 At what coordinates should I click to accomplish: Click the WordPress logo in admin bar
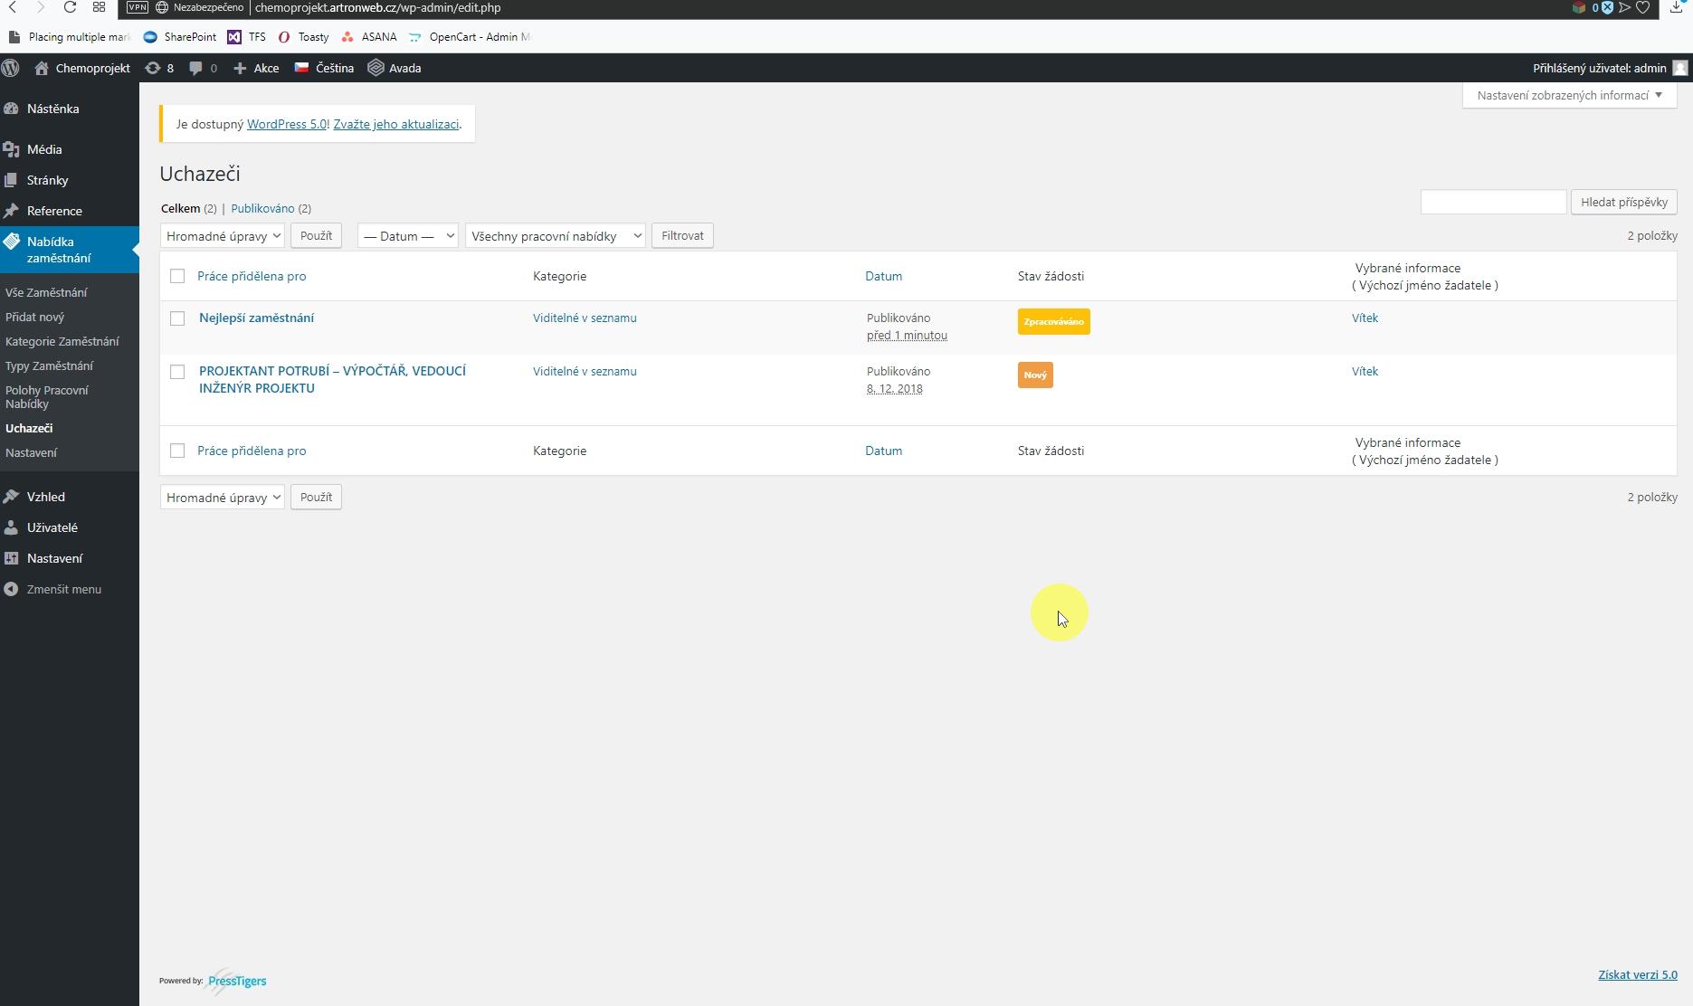click(11, 68)
